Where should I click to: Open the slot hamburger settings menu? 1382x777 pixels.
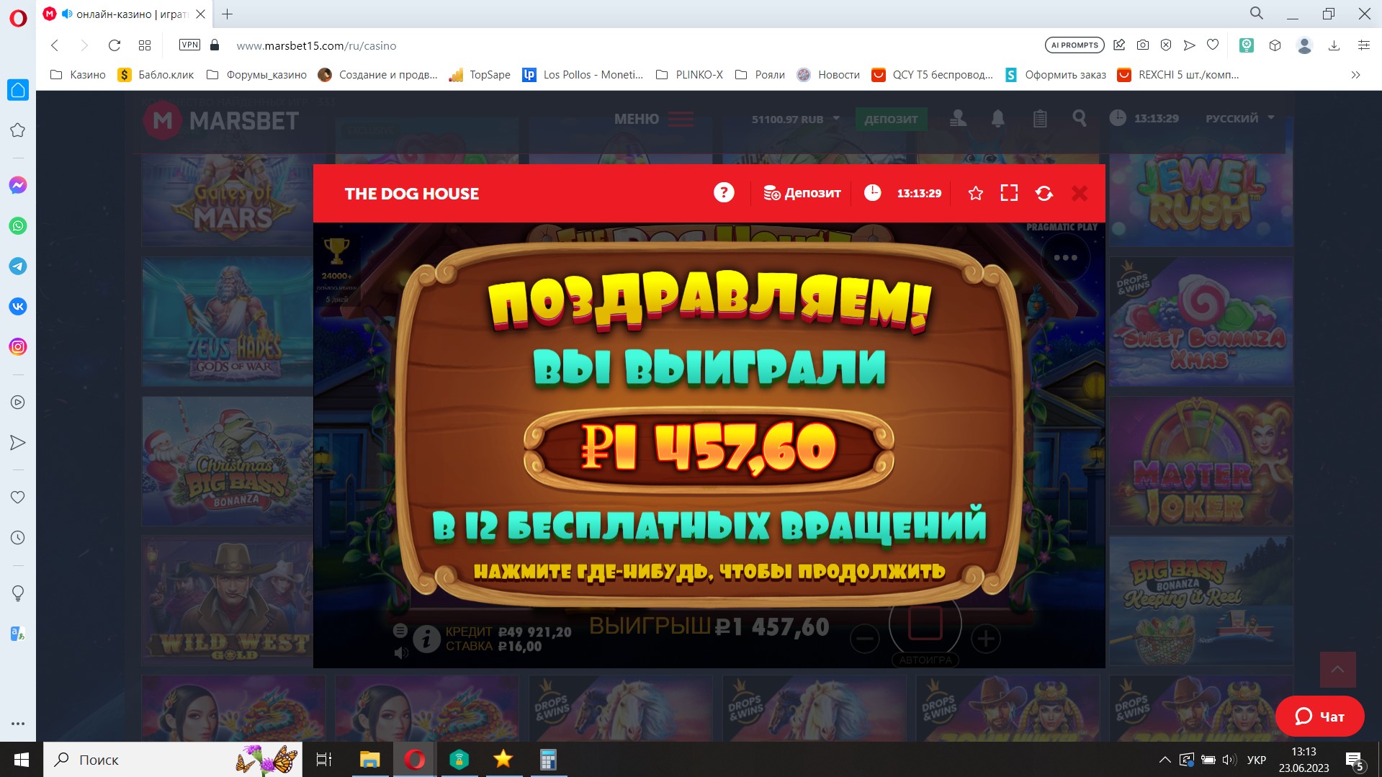pos(400,631)
